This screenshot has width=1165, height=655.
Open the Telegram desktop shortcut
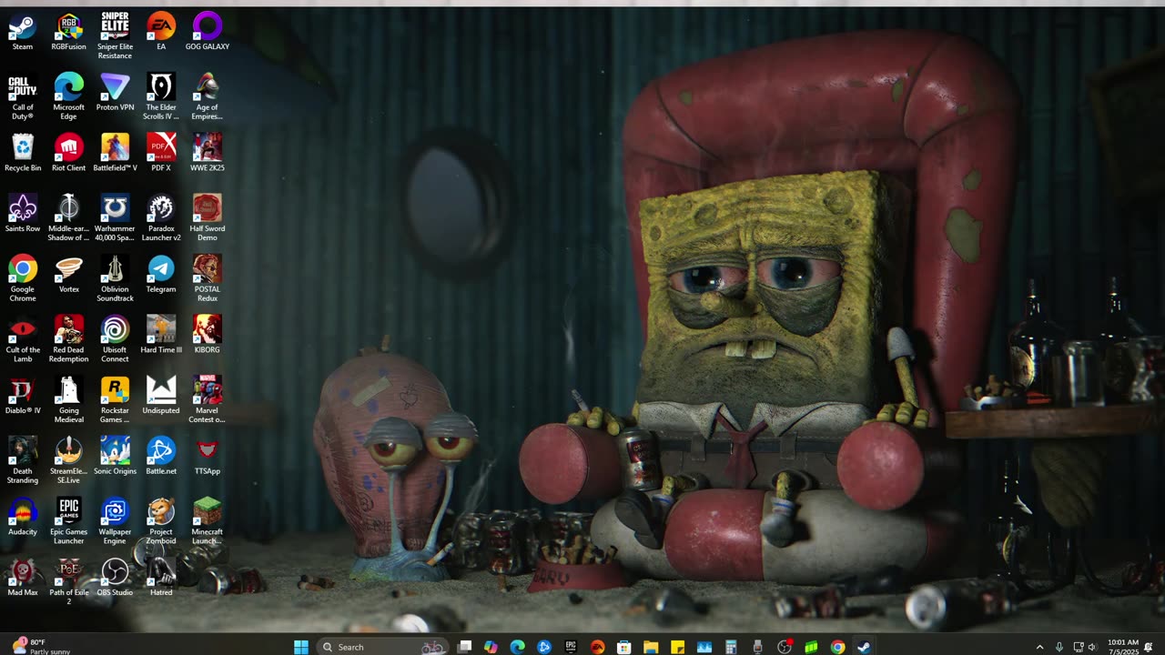(x=161, y=275)
